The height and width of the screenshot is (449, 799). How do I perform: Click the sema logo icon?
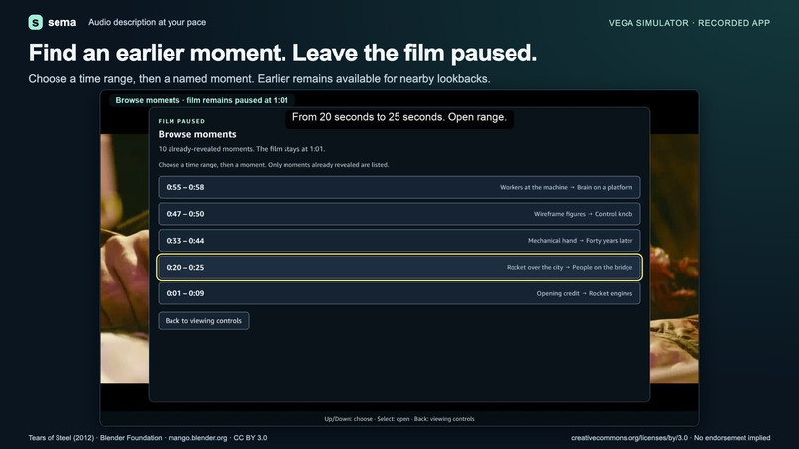35,22
